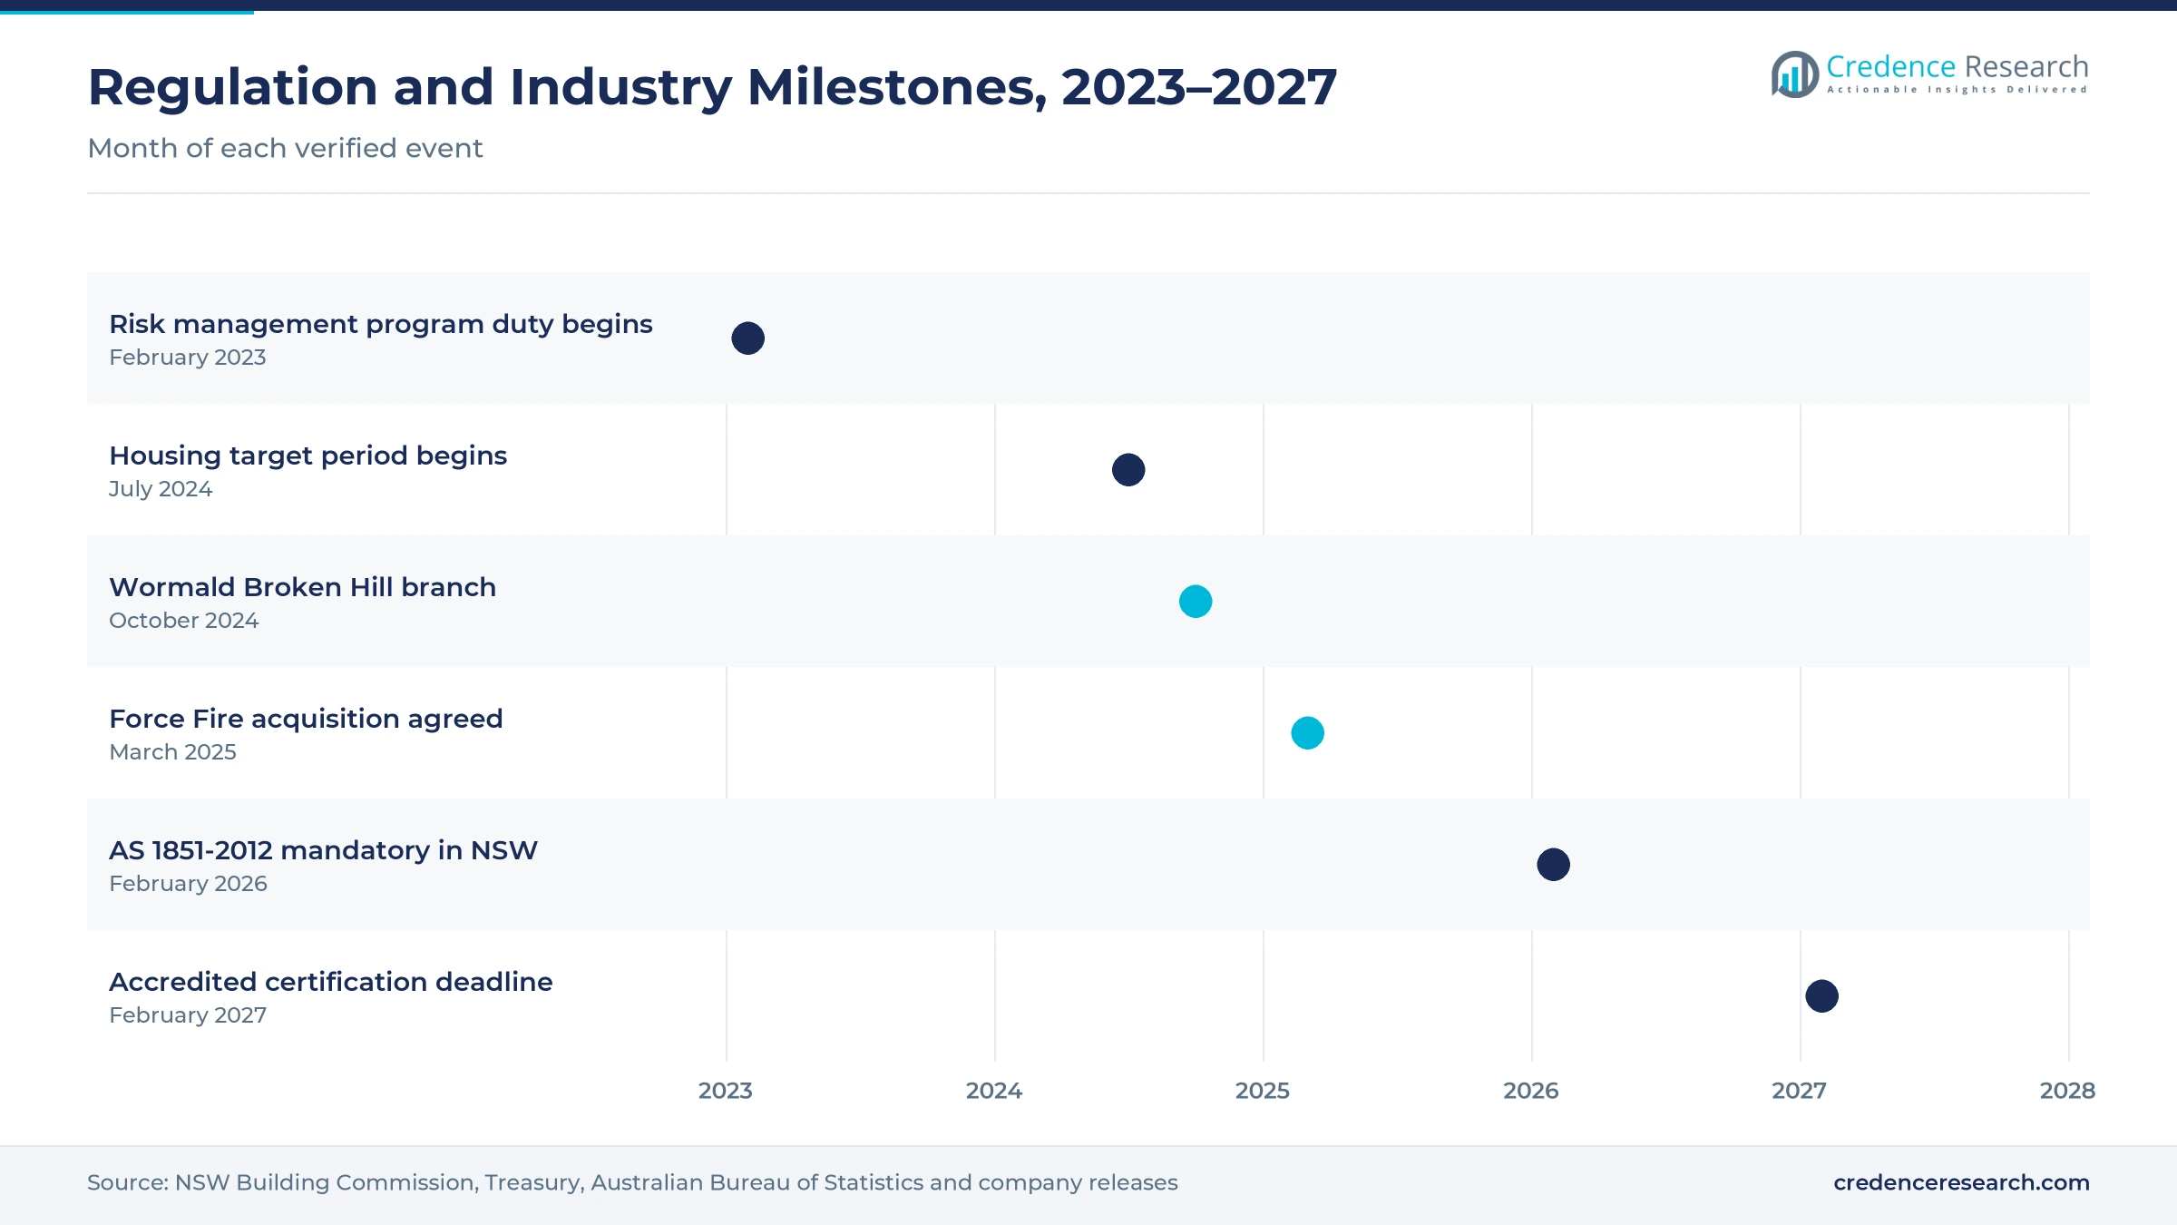
Task: Select the Accredited certification deadline label
Action: pos(331,982)
